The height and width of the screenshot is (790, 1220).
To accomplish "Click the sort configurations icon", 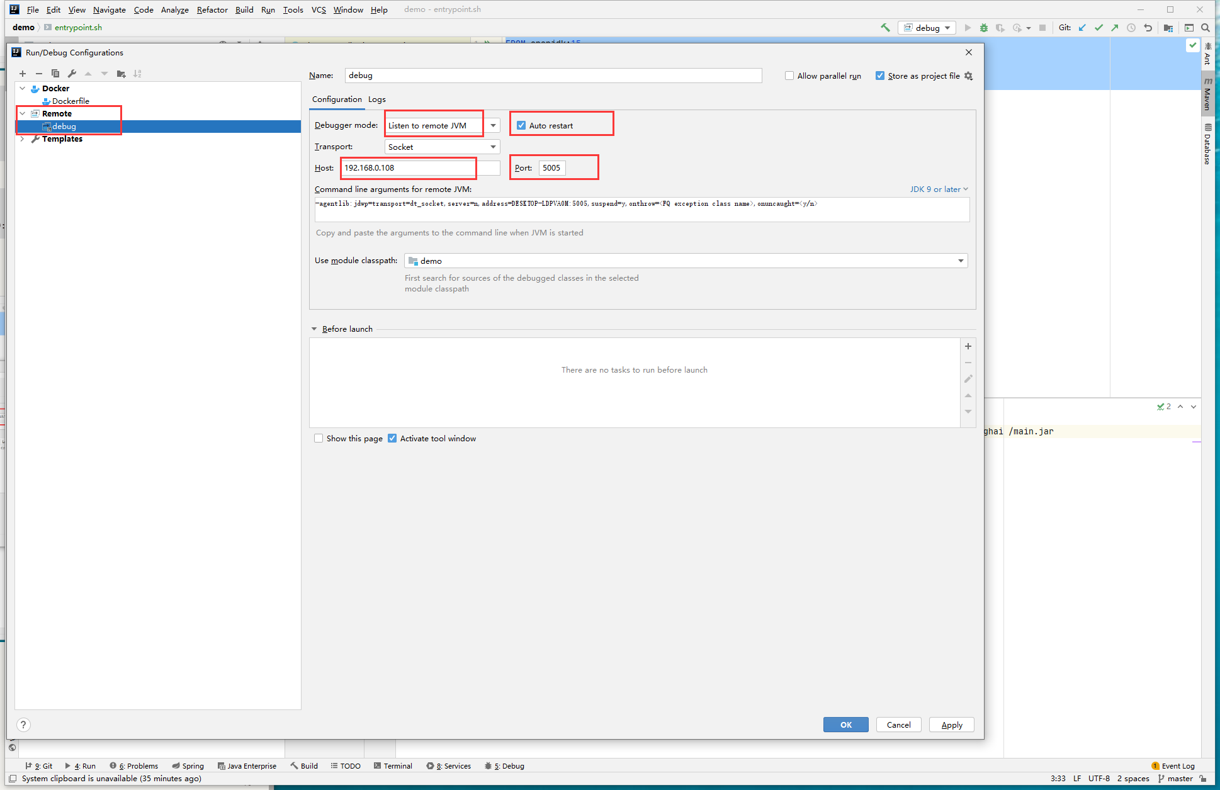I will pos(137,74).
